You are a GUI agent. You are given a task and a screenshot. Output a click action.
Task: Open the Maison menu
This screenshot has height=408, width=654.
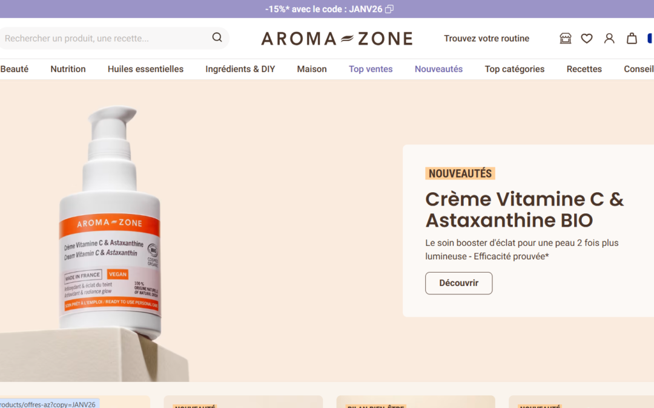(x=312, y=69)
